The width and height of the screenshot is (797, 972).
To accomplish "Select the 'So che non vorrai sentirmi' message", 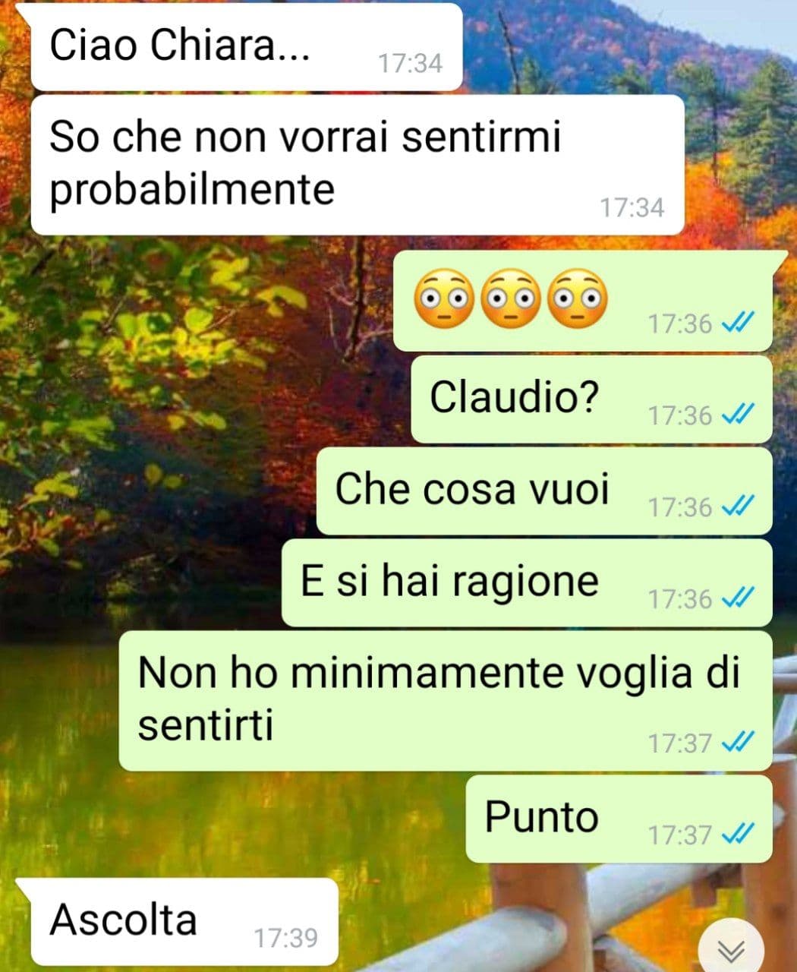I will coord(358,165).
